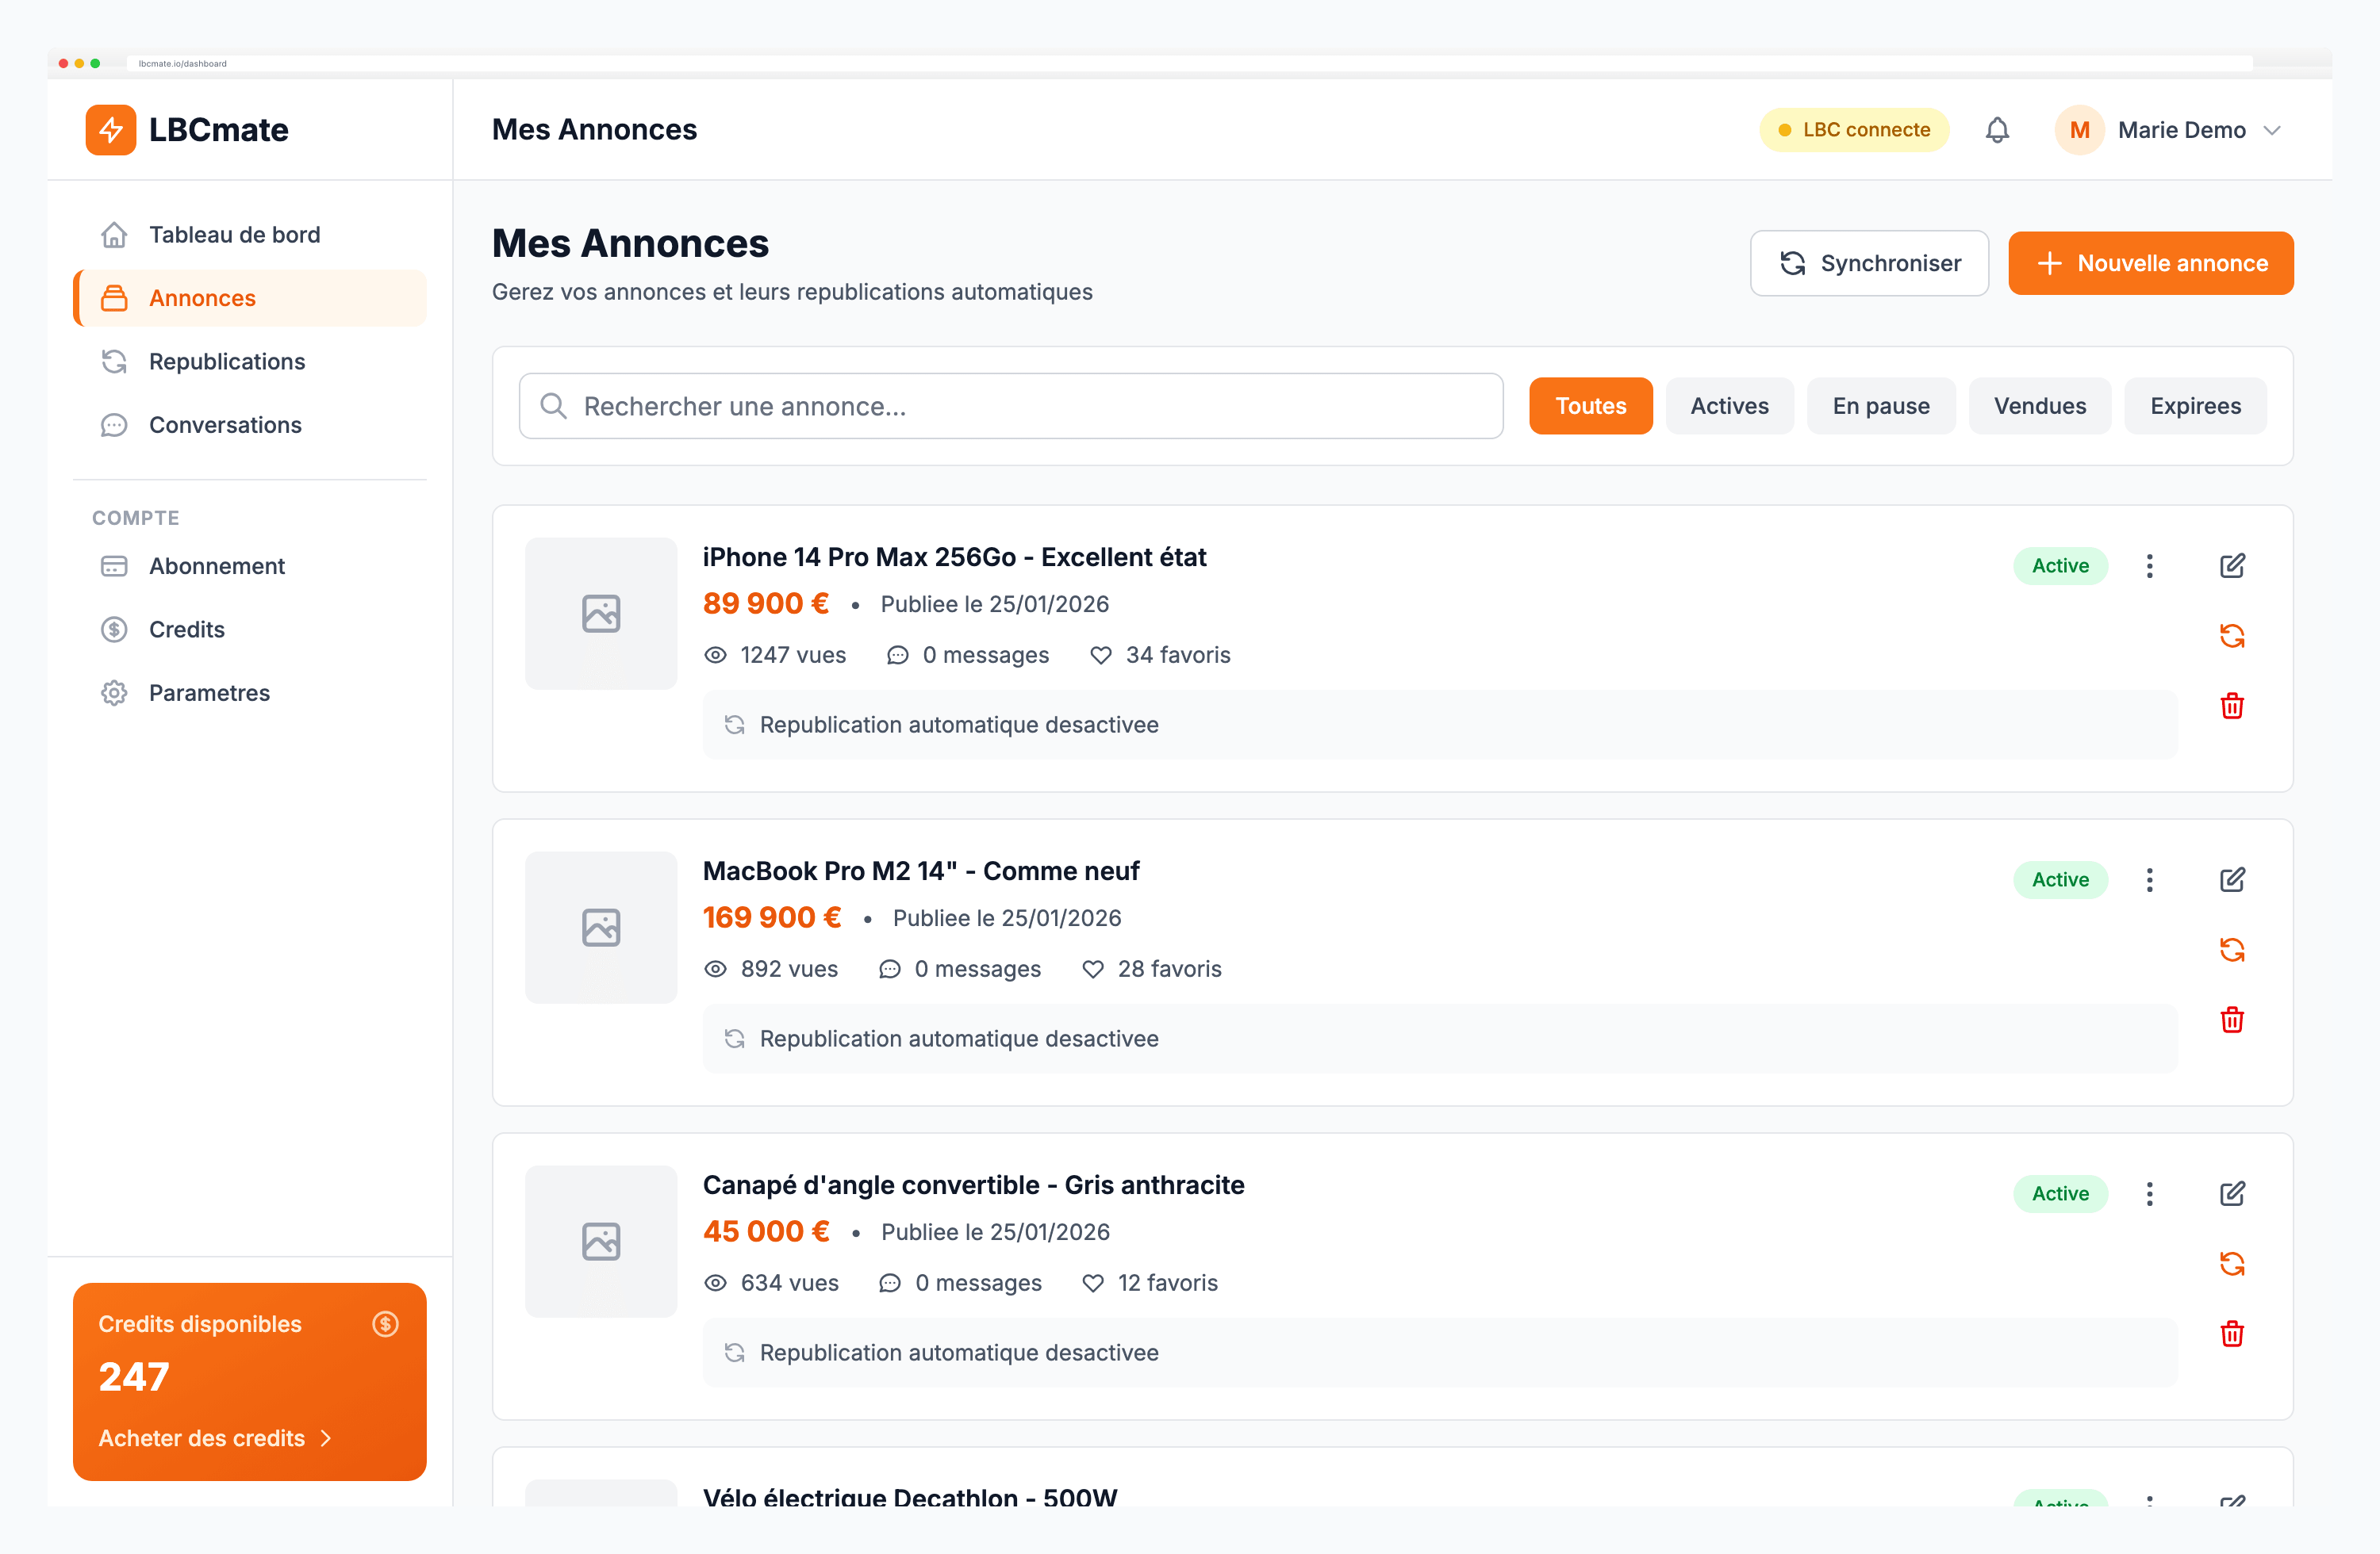
Task: Focus the Rechercher une annonce field
Action: 1010,406
